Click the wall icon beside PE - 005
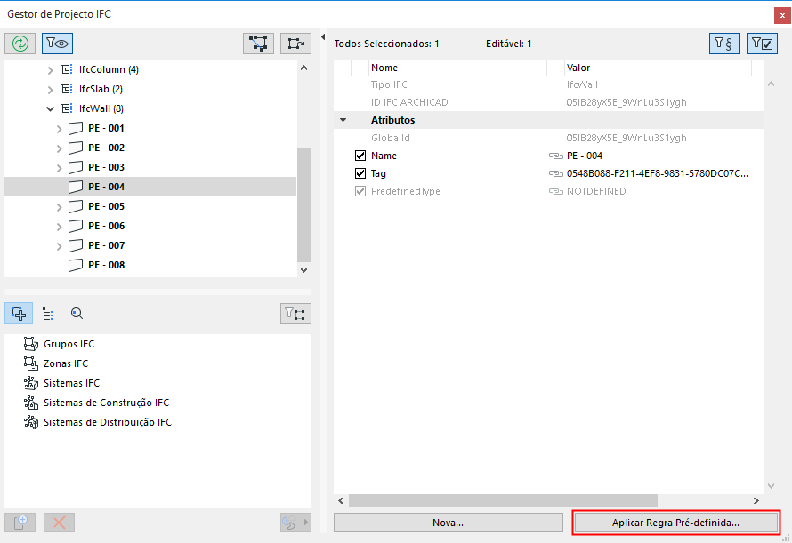The width and height of the screenshot is (792, 543). coord(76,206)
